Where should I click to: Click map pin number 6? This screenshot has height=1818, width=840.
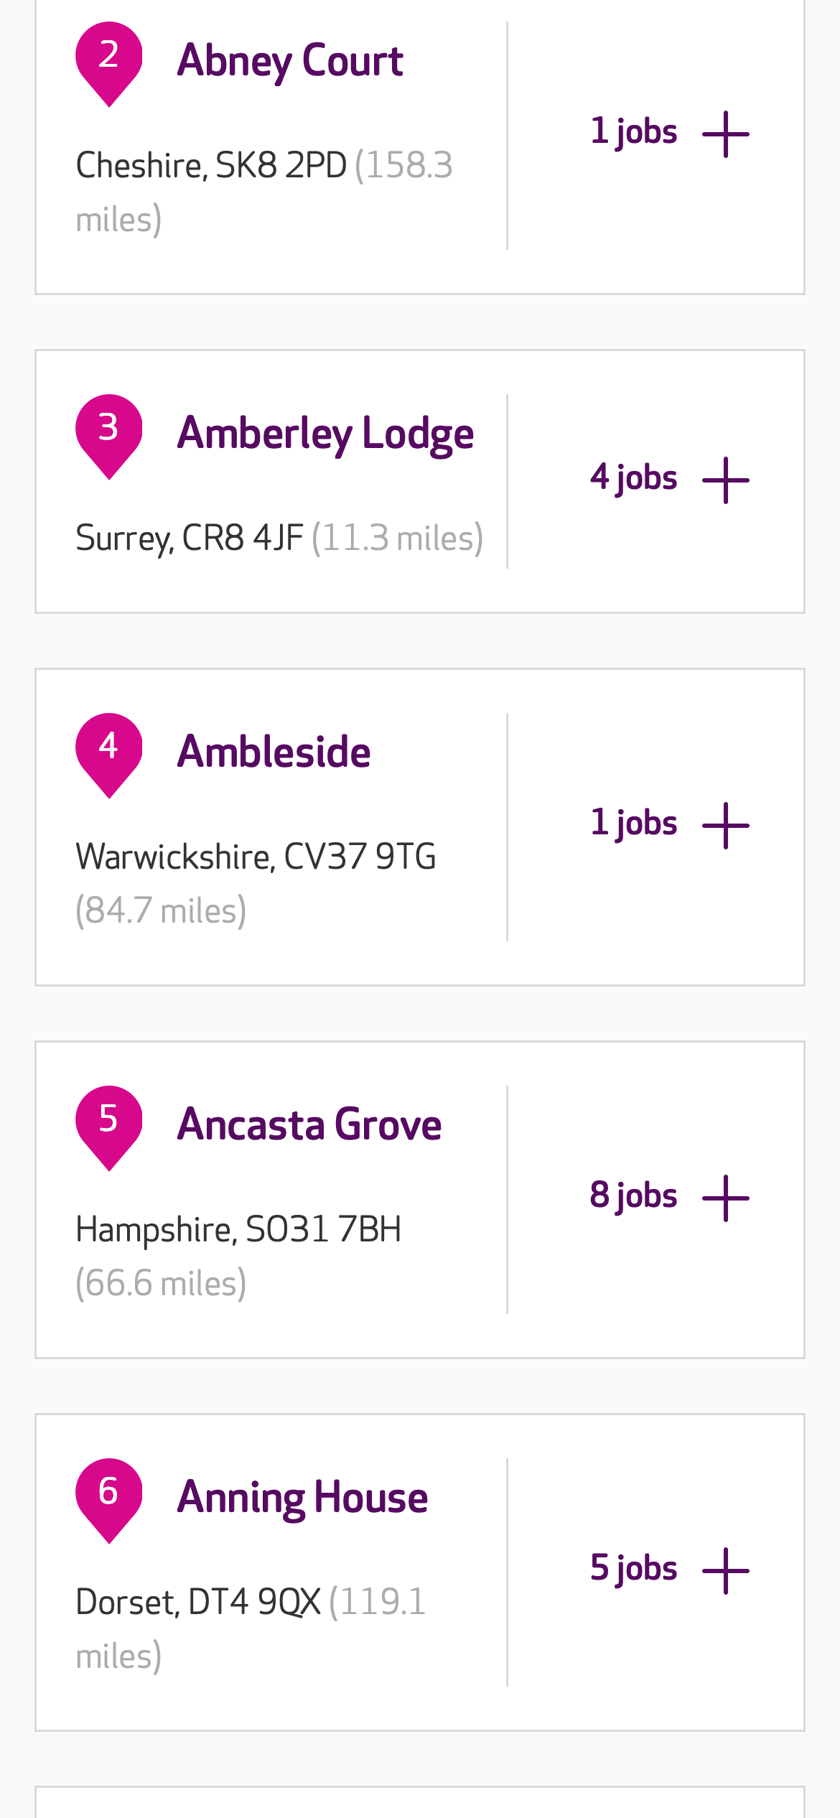pyautogui.click(x=108, y=1497)
